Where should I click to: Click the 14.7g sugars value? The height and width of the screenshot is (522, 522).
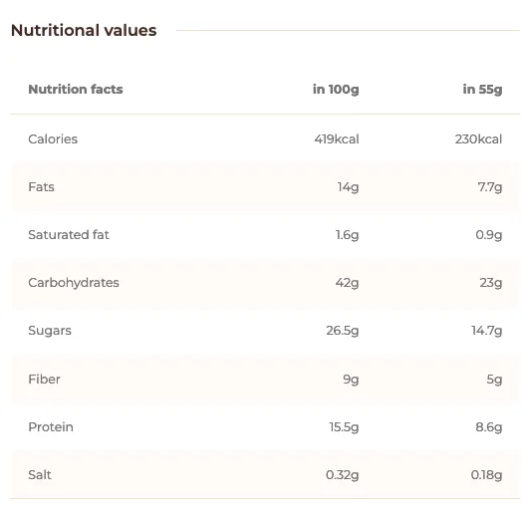tap(486, 331)
